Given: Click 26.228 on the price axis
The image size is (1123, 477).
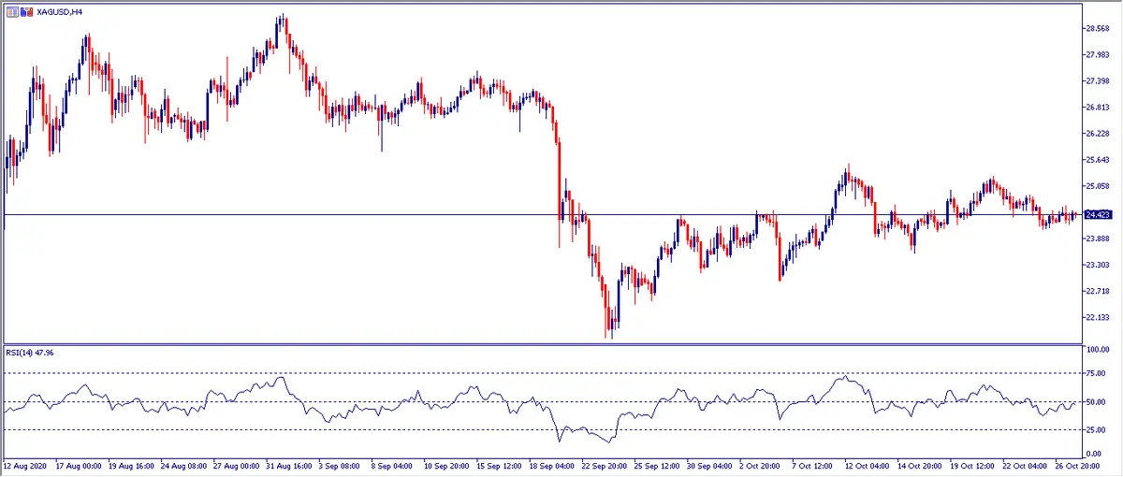Looking at the screenshot, I should [x=1097, y=134].
